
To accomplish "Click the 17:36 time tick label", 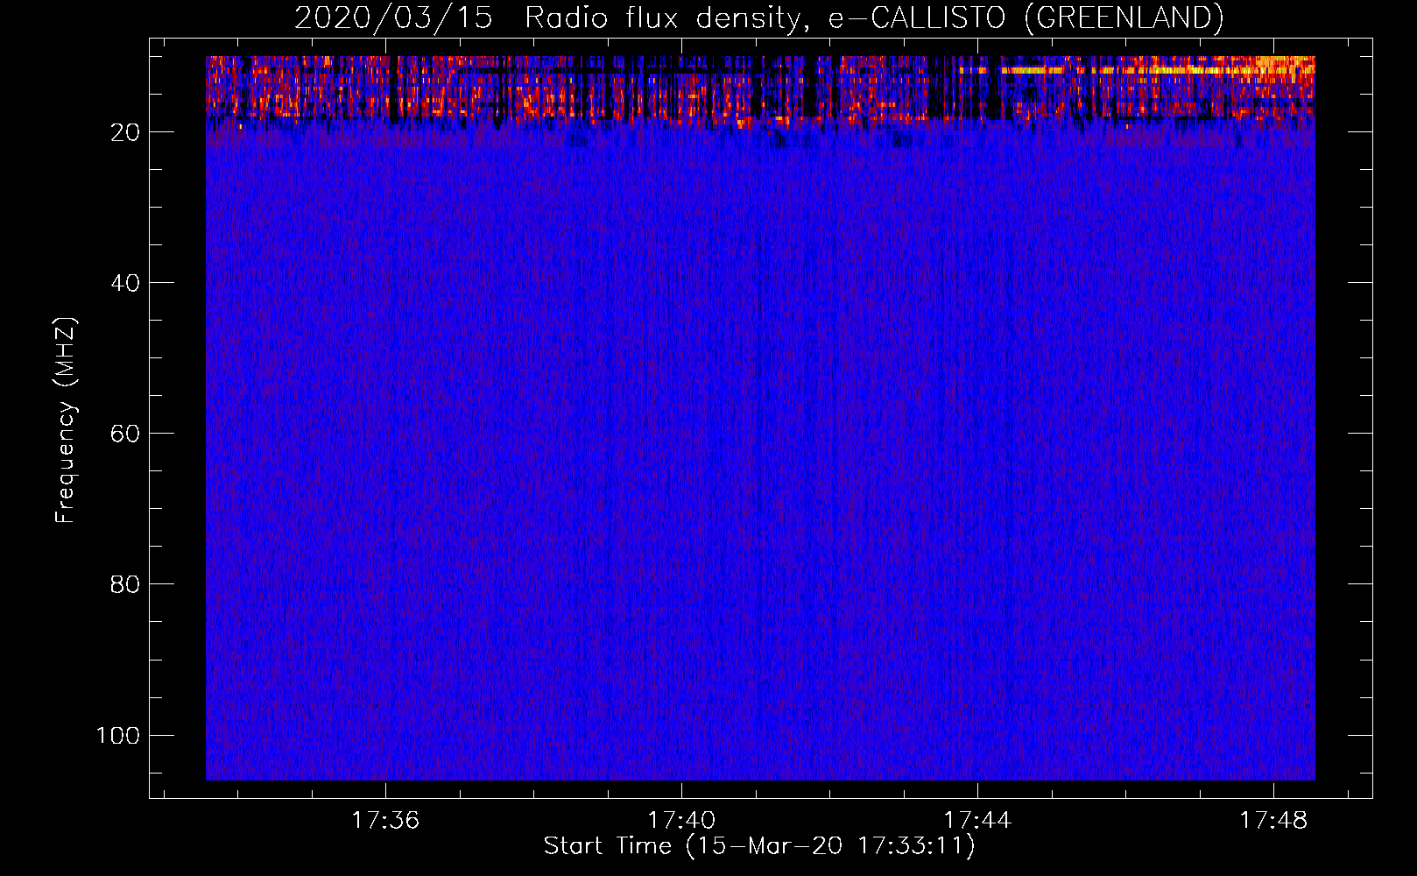I will pyautogui.click(x=385, y=820).
